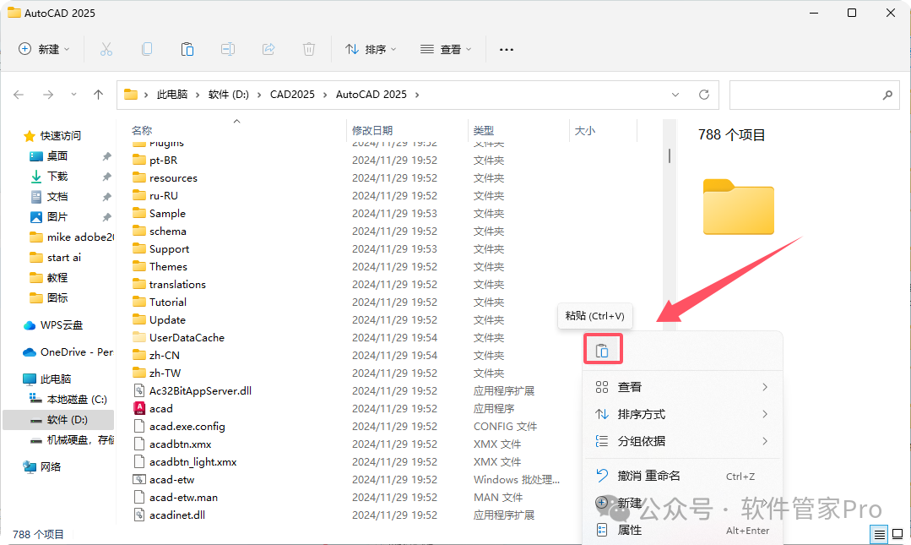Open the three-dots more options menu
The image size is (911, 545).
(507, 50)
